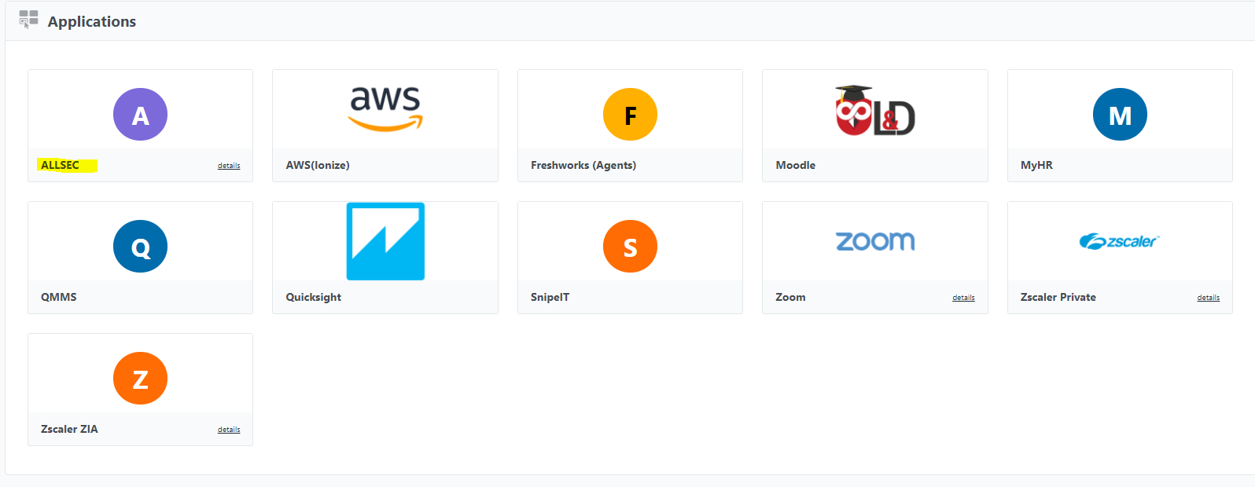1255x487 pixels.
Task: View details link for Zoom
Action: [x=963, y=298]
